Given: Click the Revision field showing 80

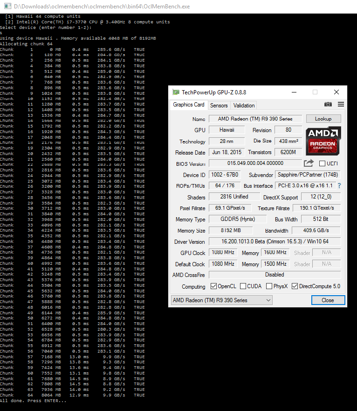Looking at the screenshot, I should (288, 130).
